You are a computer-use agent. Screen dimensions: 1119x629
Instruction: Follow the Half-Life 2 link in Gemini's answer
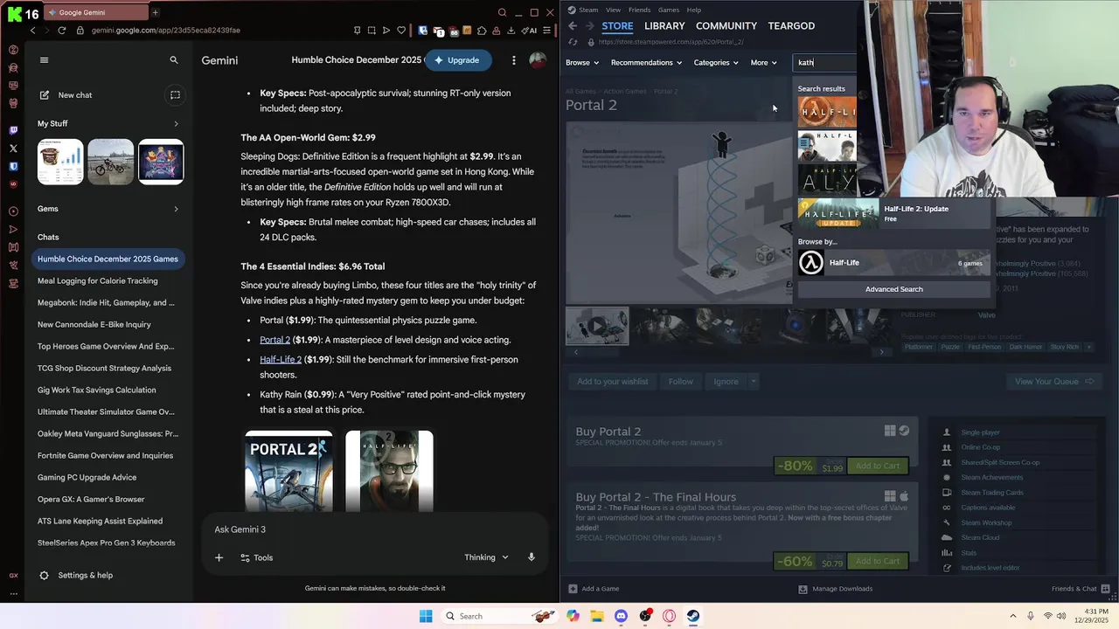tap(281, 360)
